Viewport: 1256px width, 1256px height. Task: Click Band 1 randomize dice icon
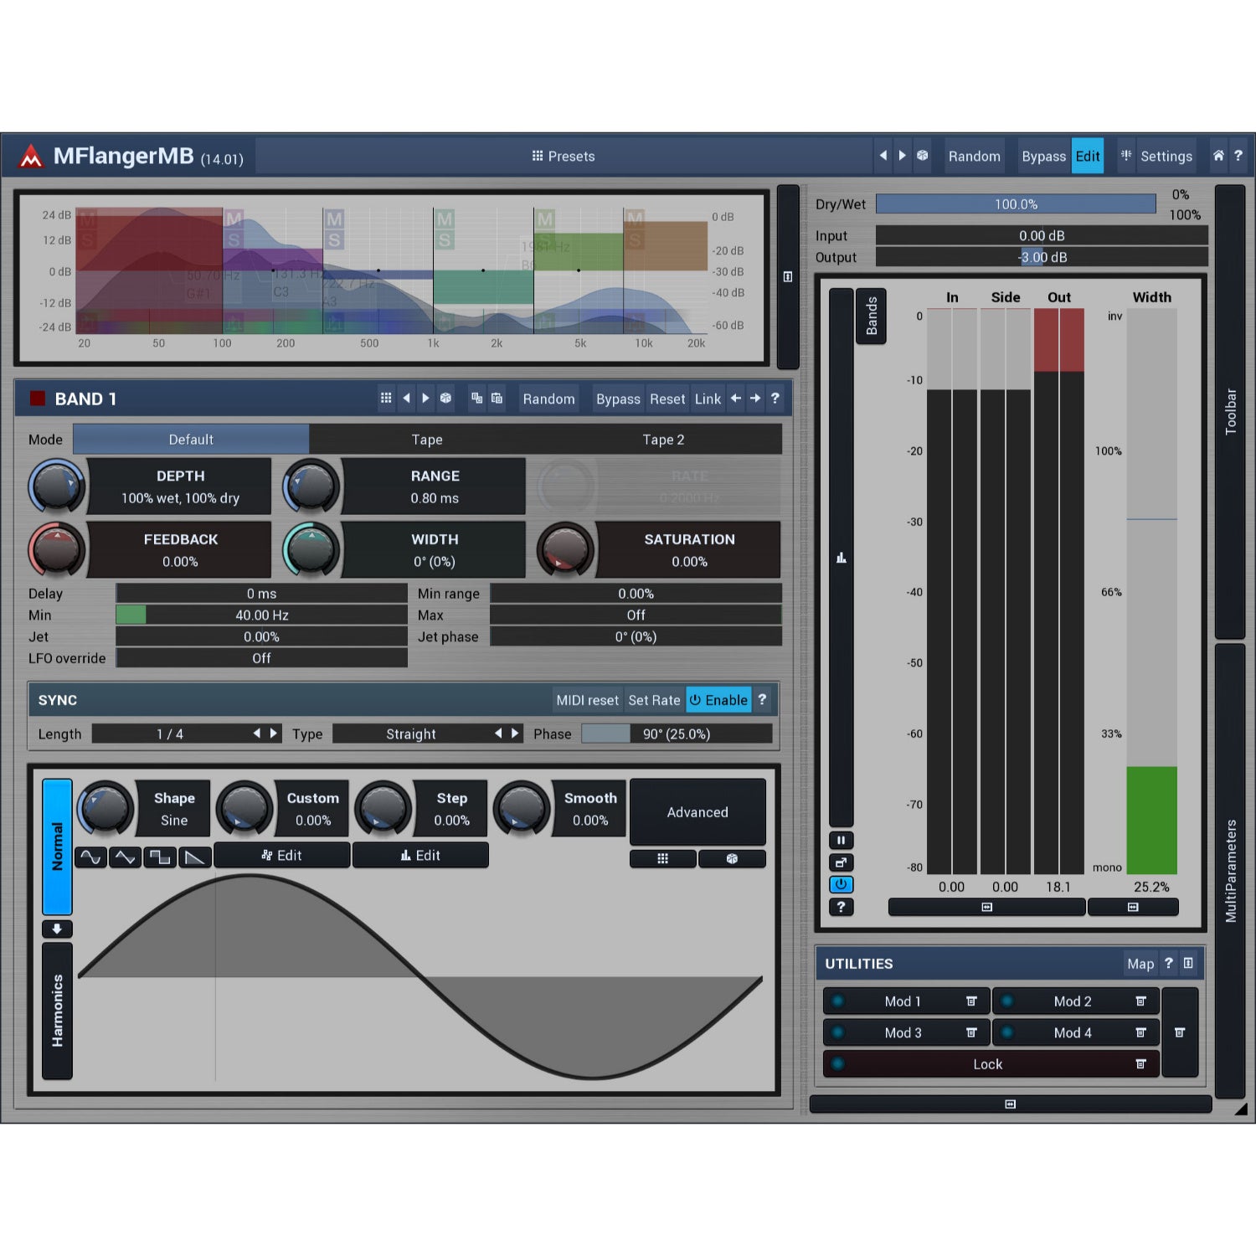click(445, 399)
